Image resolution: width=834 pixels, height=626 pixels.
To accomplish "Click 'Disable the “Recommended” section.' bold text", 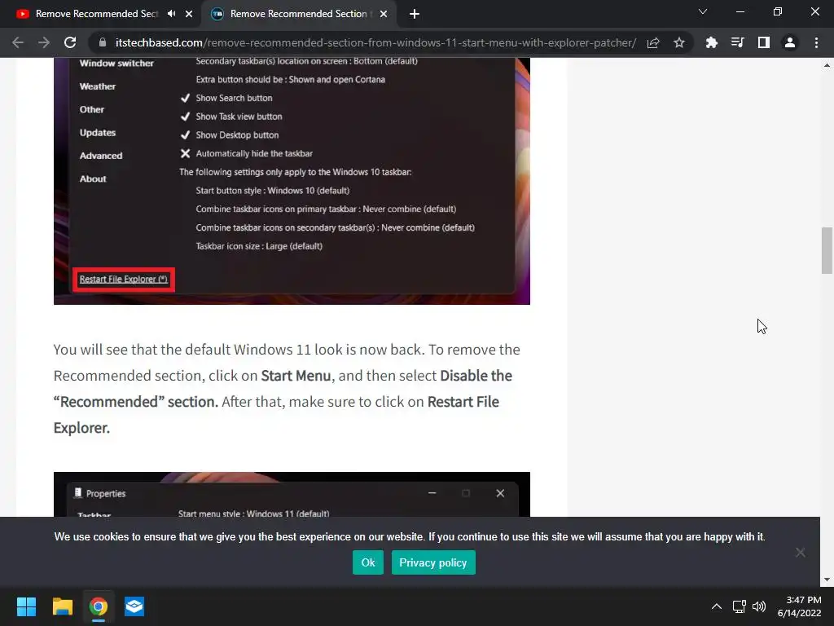I will click(x=283, y=389).
